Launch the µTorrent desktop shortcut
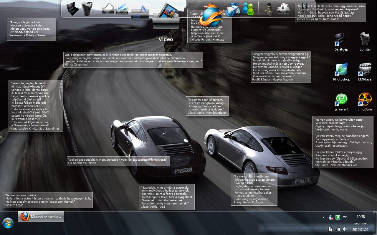Screen dimensions: 377x235 click(341, 102)
